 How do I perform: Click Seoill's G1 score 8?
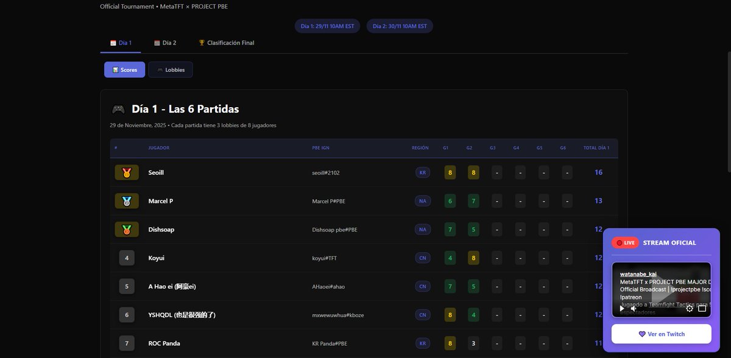coord(450,172)
